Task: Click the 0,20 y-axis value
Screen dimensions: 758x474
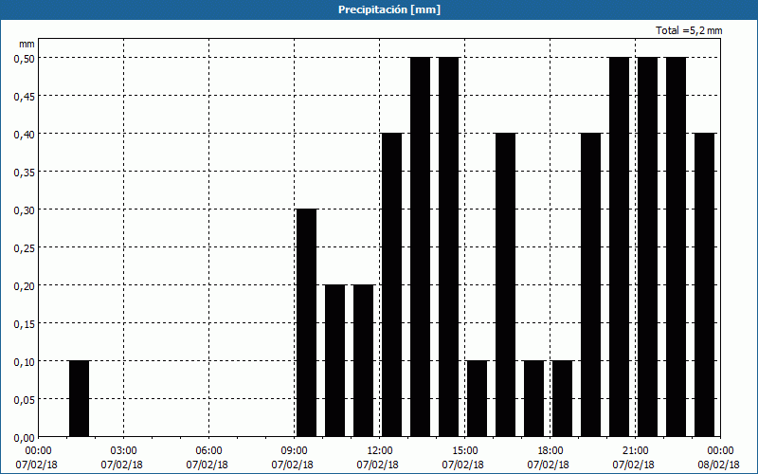Action: click(x=24, y=286)
